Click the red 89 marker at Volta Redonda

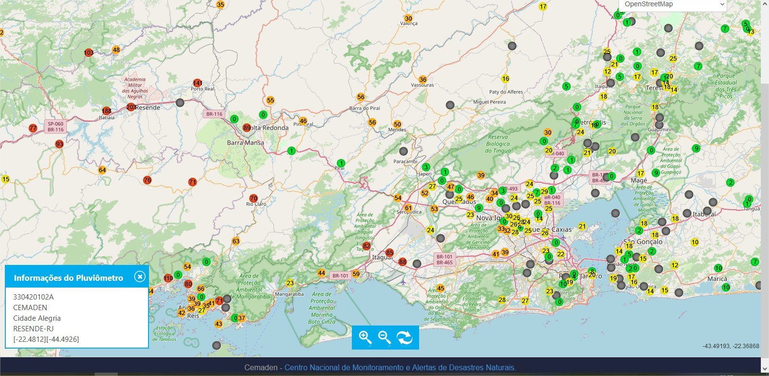[247, 128]
